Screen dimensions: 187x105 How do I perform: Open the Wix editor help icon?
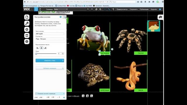coord(160,9)
